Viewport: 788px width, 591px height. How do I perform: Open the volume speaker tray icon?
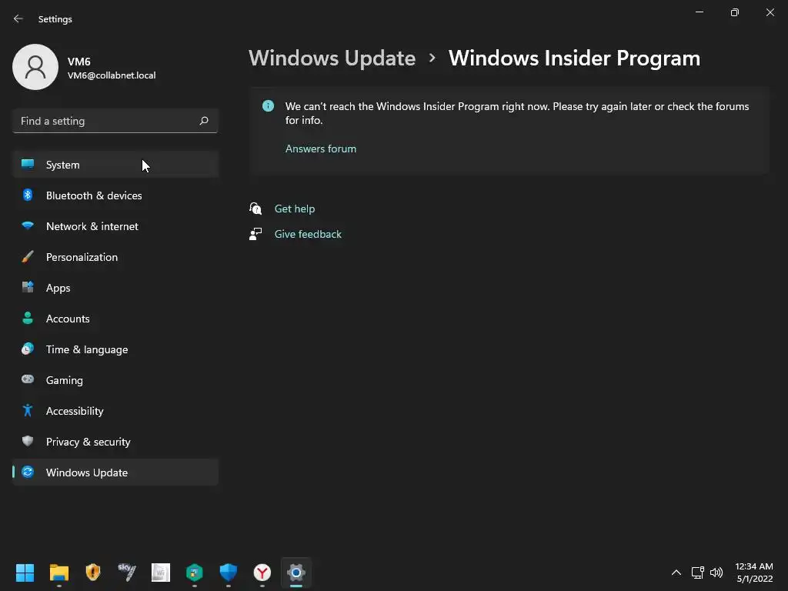(x=716, y=573)
